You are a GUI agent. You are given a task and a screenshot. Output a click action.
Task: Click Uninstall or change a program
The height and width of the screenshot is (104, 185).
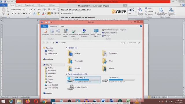pyautogui.click(x=114, y=30)
